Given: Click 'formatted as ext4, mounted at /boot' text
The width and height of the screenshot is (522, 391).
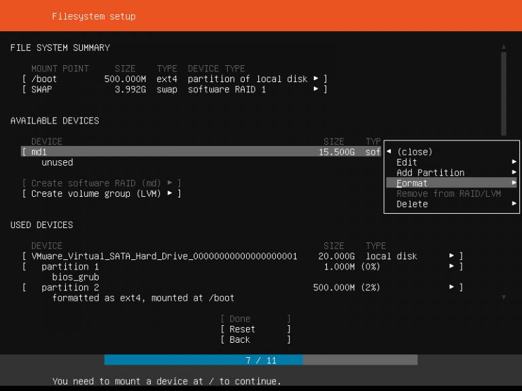Looking at the screenshot, I should pos(143,298).
